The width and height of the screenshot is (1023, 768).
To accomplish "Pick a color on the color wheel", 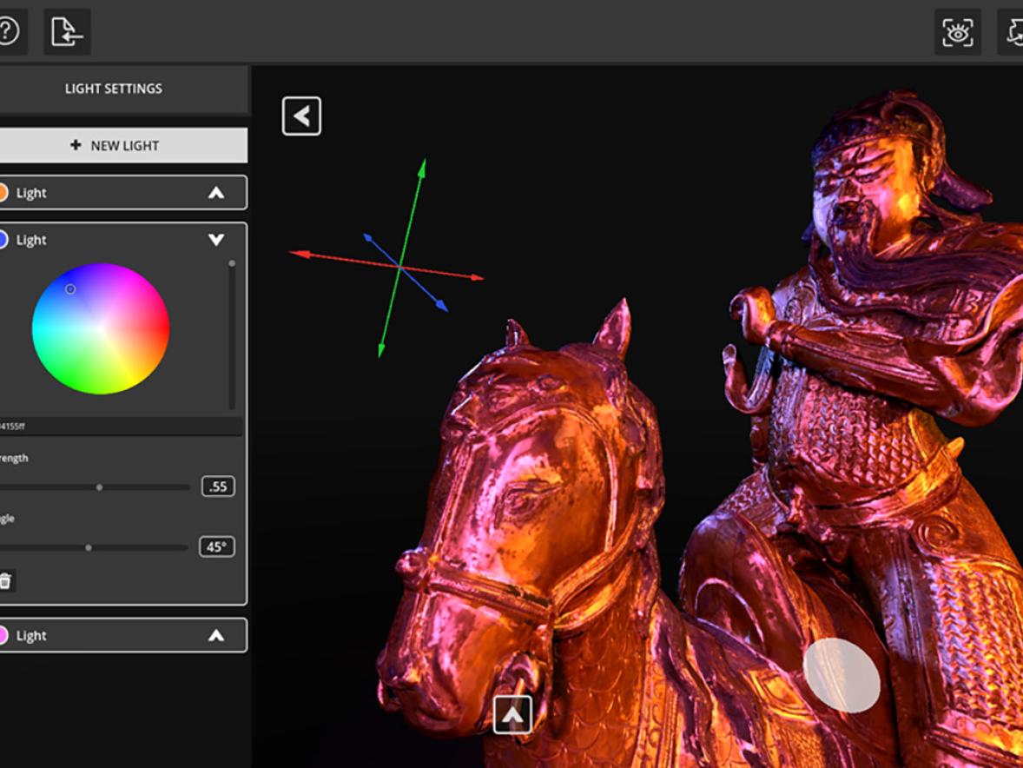I will point(101,329).
